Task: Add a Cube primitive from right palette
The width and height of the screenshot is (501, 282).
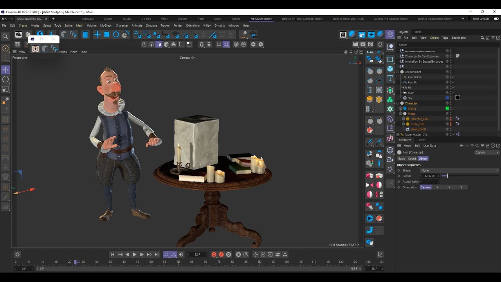Action: click(390, 69)
